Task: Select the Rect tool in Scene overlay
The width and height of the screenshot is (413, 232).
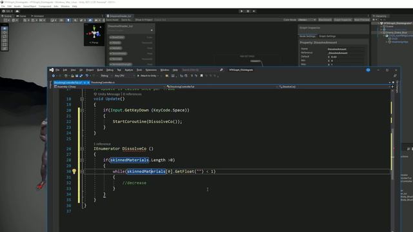Action: (5, 44)
